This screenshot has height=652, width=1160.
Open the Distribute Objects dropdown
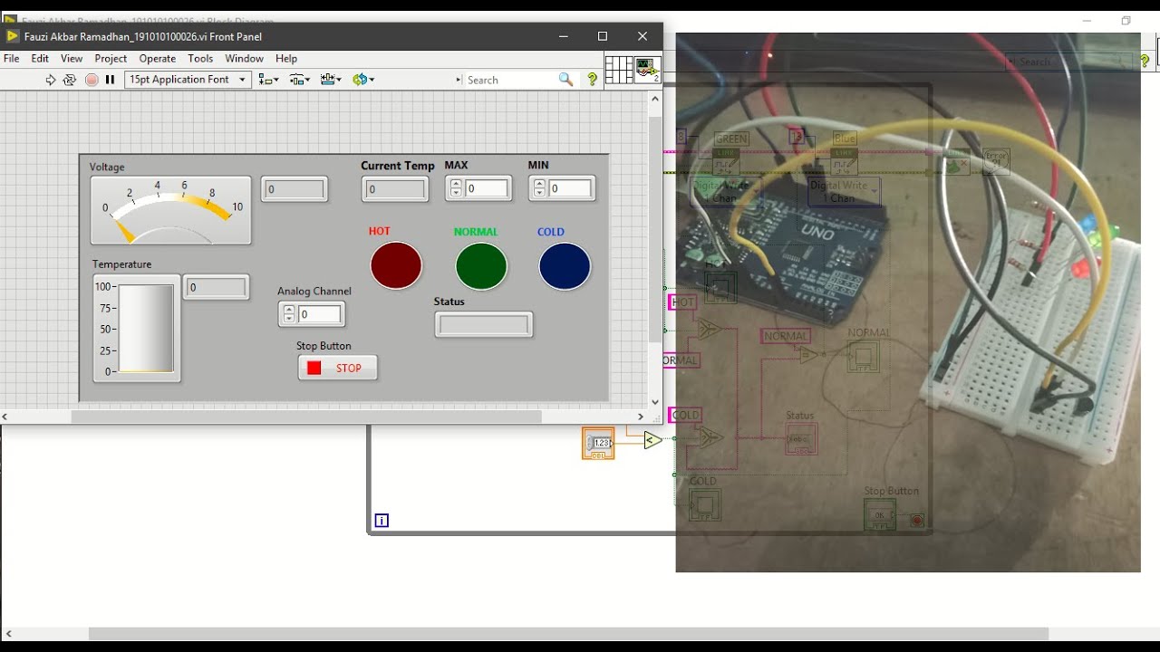click(300, 80)
